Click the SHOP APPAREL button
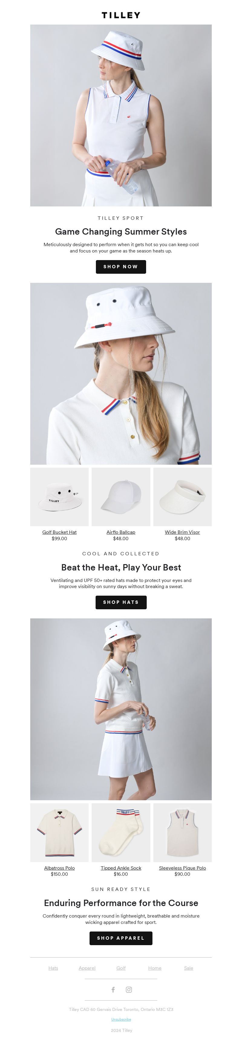 click(121, 938)
